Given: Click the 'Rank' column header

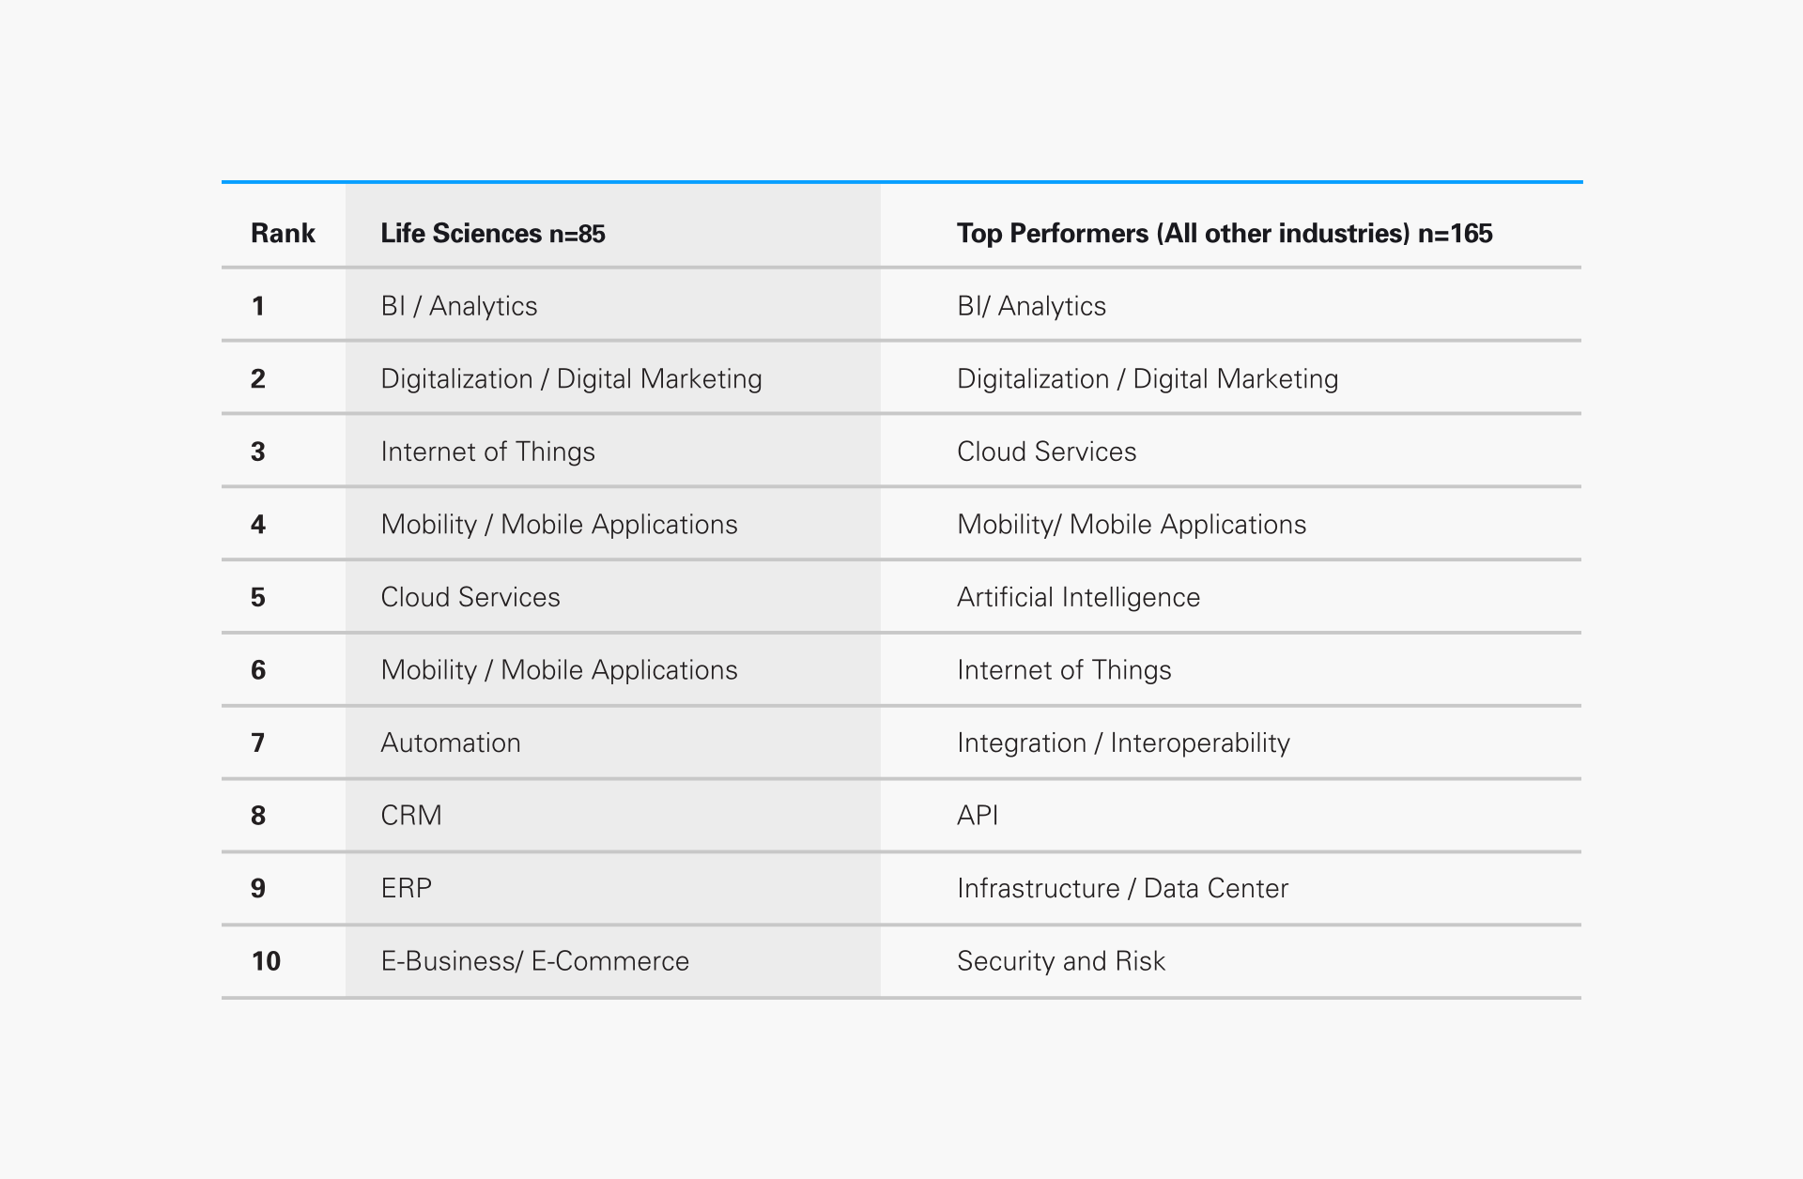Looking at the screenshot, I should click(x=283, y=234).
